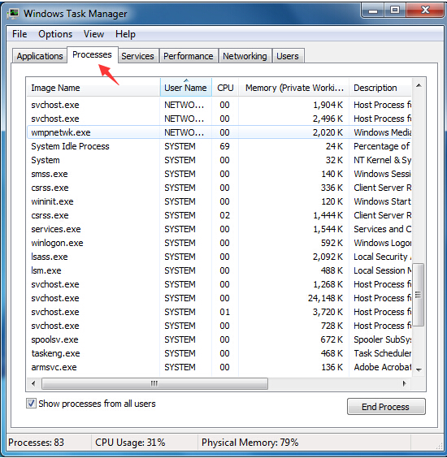Screen dimensions: 447x458
Task: Click the vertical scrollbar up arrow
Action: click(419, 86)
